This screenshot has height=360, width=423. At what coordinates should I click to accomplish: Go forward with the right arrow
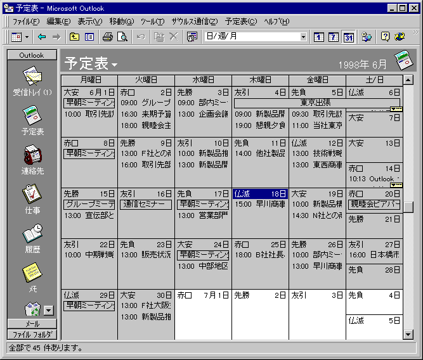[x=56, y=37]
